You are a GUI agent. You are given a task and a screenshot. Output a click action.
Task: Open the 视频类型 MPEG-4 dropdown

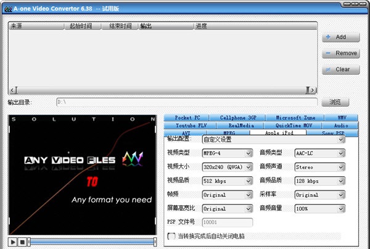tap(227, 153)
